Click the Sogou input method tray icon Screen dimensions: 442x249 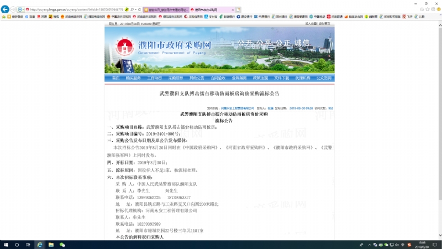409,245
